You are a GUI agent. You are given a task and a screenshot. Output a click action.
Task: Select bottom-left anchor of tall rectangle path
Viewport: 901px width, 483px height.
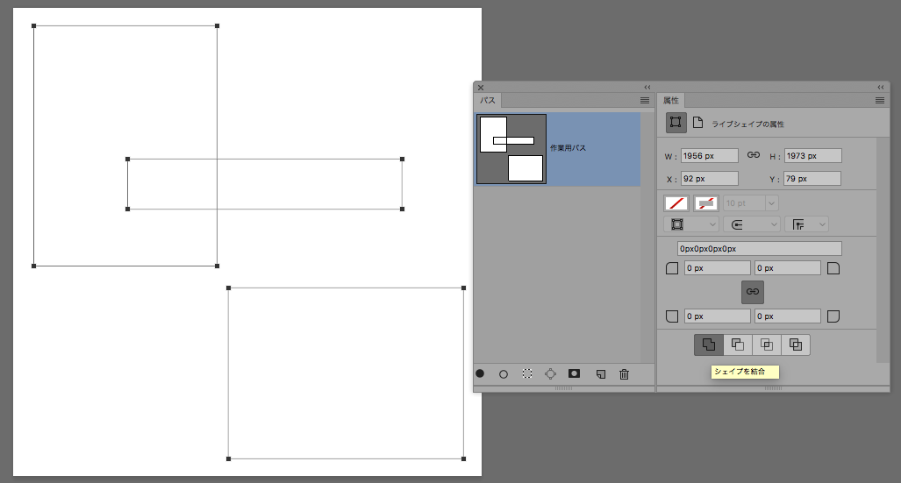point(34,266)
